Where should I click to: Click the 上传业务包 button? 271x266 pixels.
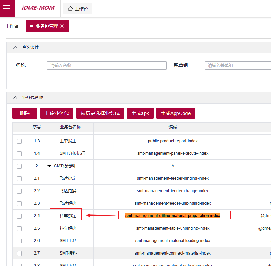click(x=57, y=113)
